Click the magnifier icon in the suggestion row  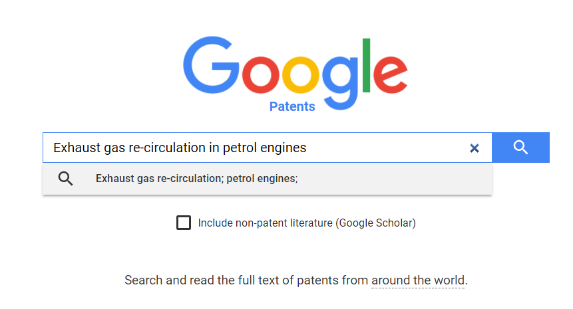coord(65,178)
